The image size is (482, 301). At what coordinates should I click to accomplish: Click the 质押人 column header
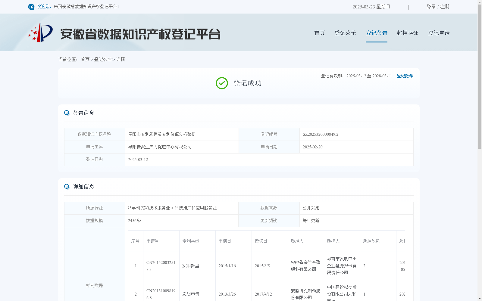297,241
